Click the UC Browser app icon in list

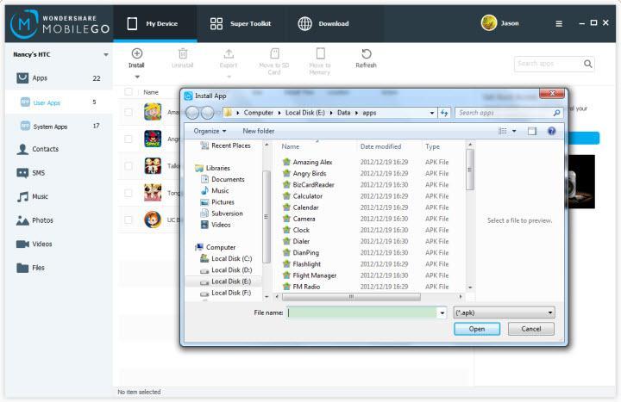coord(153,220)
